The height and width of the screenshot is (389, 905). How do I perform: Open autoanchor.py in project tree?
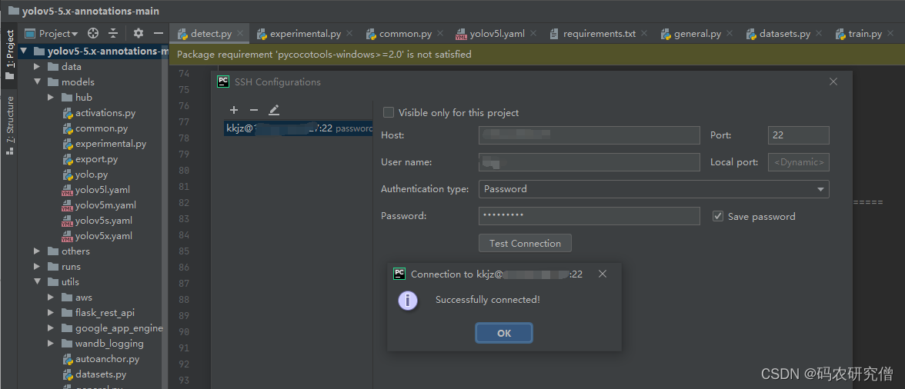point(101,358)
